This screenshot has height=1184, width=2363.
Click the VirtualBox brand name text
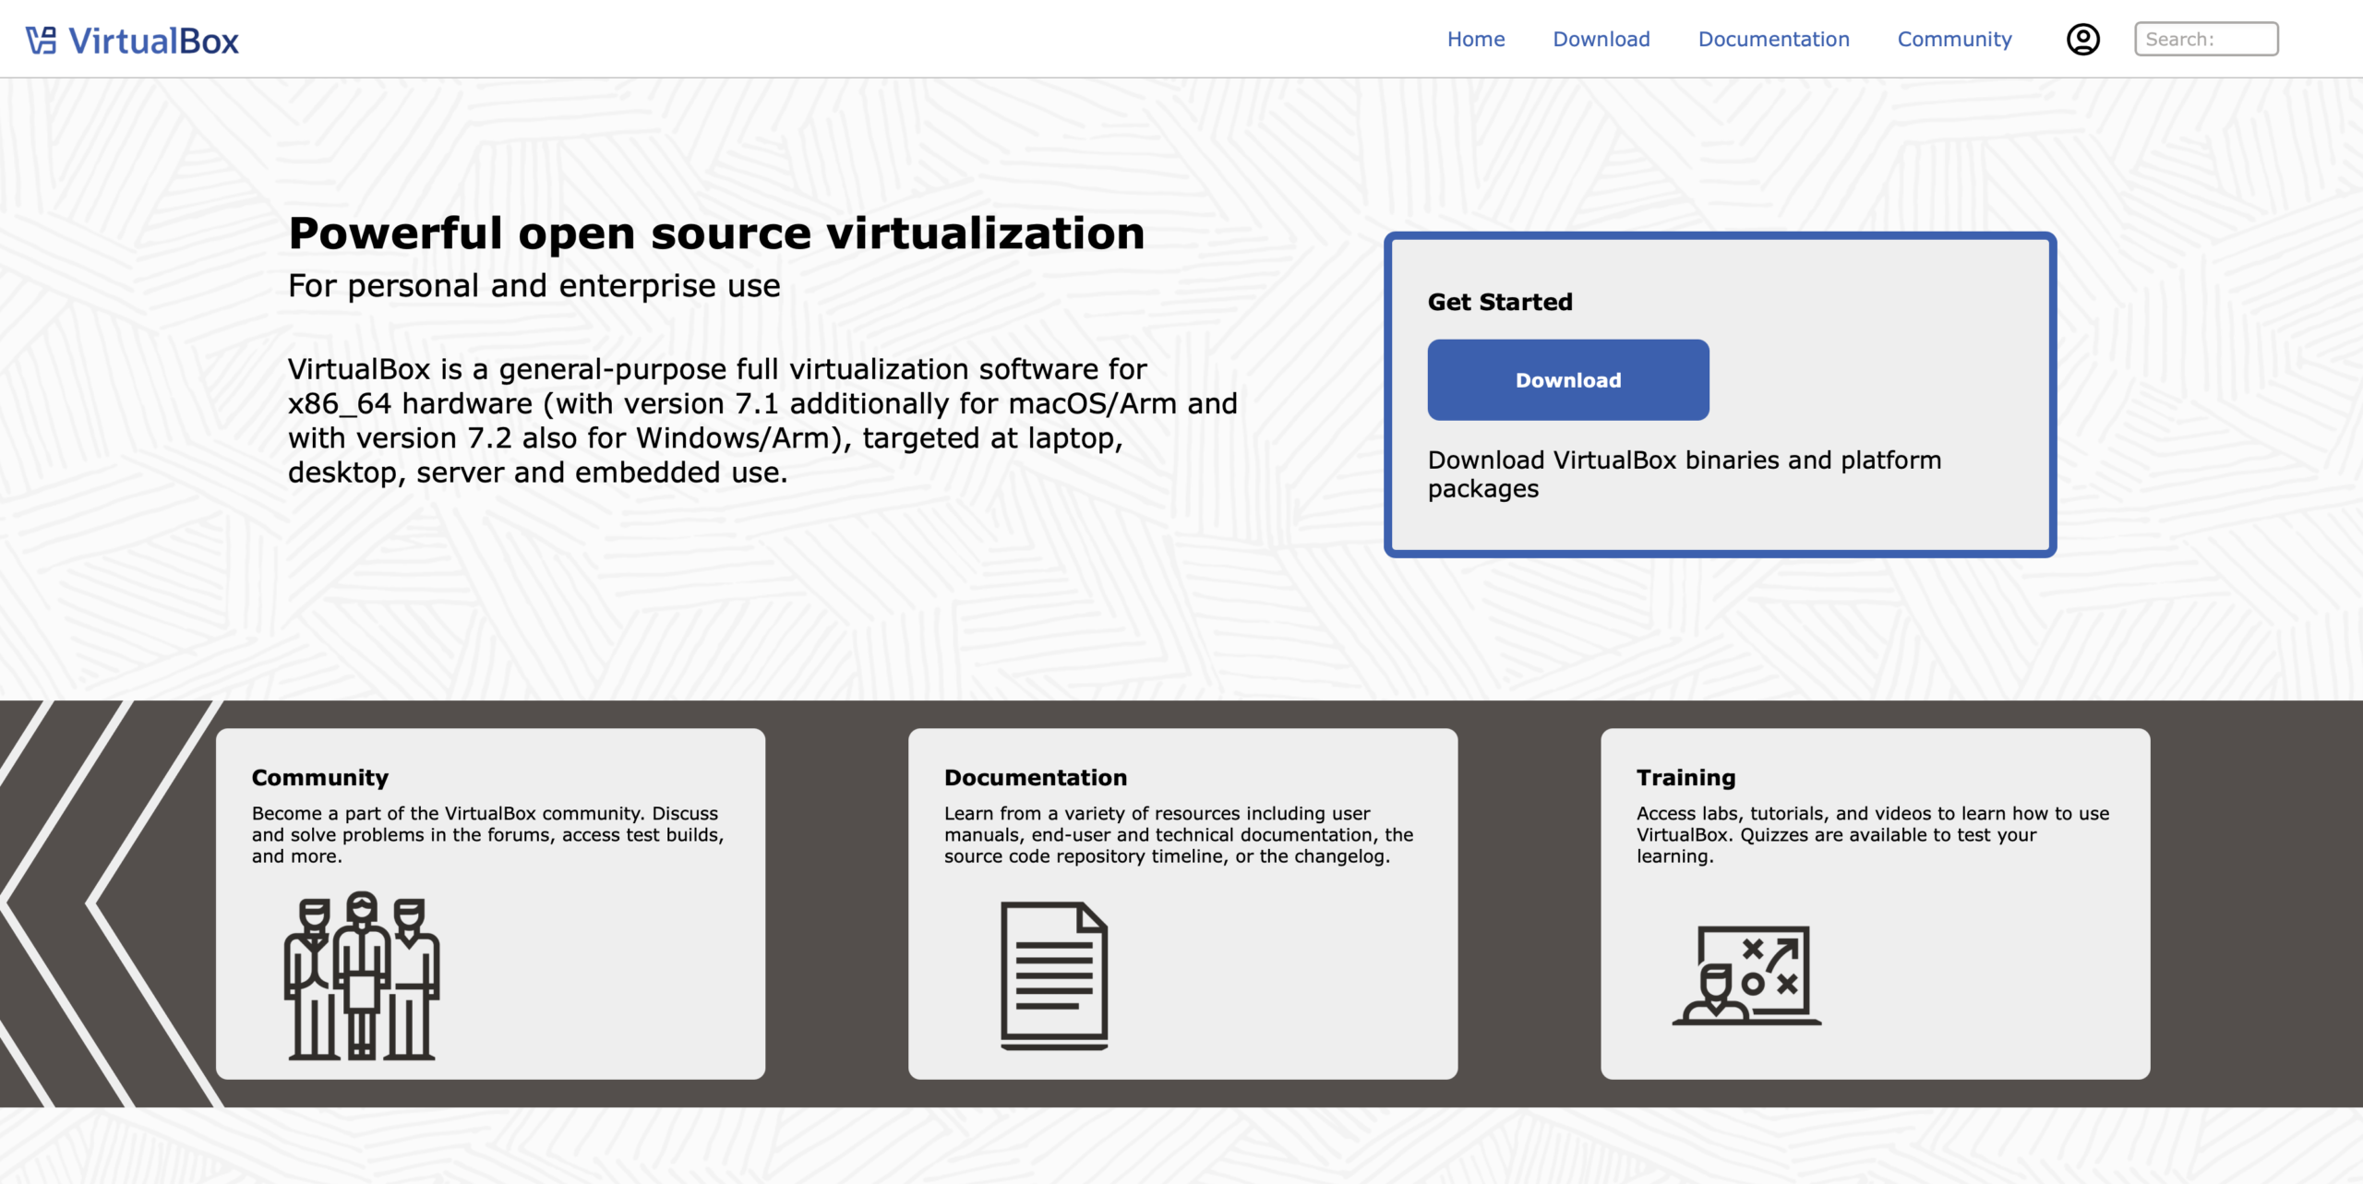pyautogui.click(x=154, y=42)
